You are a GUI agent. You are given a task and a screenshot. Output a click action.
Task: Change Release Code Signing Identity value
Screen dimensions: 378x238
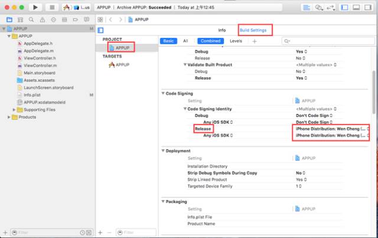(x=332, y=129)
